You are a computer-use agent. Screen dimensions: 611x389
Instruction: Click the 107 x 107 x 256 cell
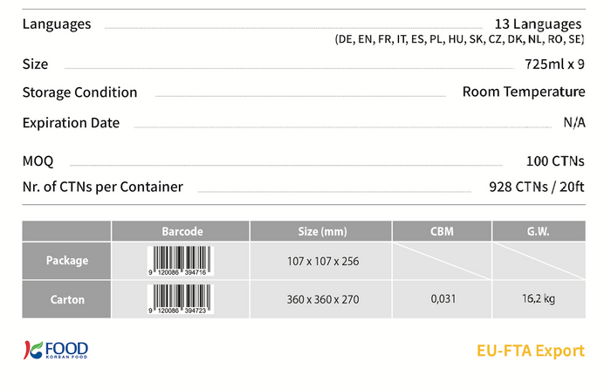[x=323, y=262]
